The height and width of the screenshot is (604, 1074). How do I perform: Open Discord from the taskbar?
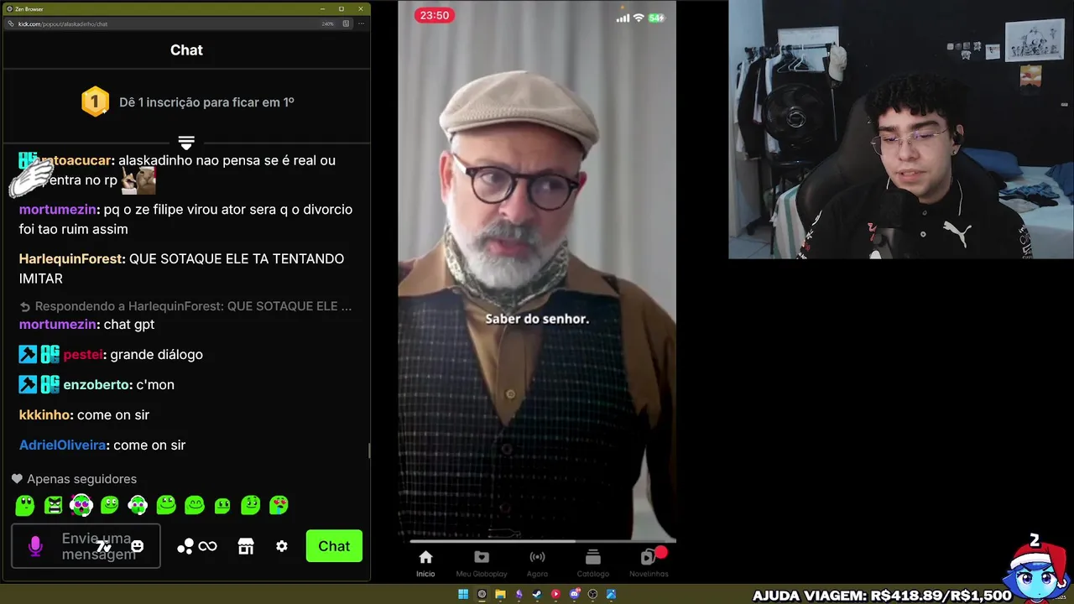(x=574, y=595)
